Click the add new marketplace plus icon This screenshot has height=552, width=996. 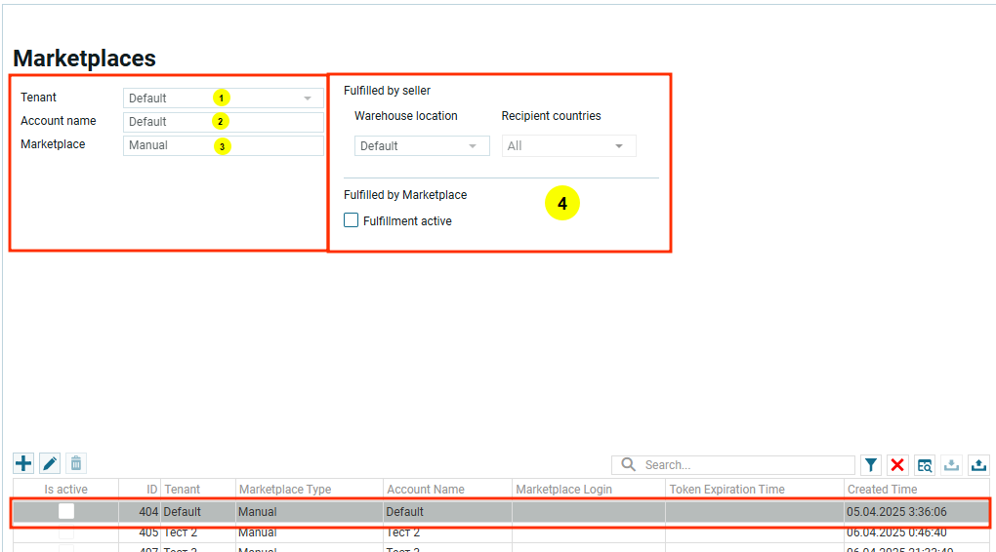point(22,464)
